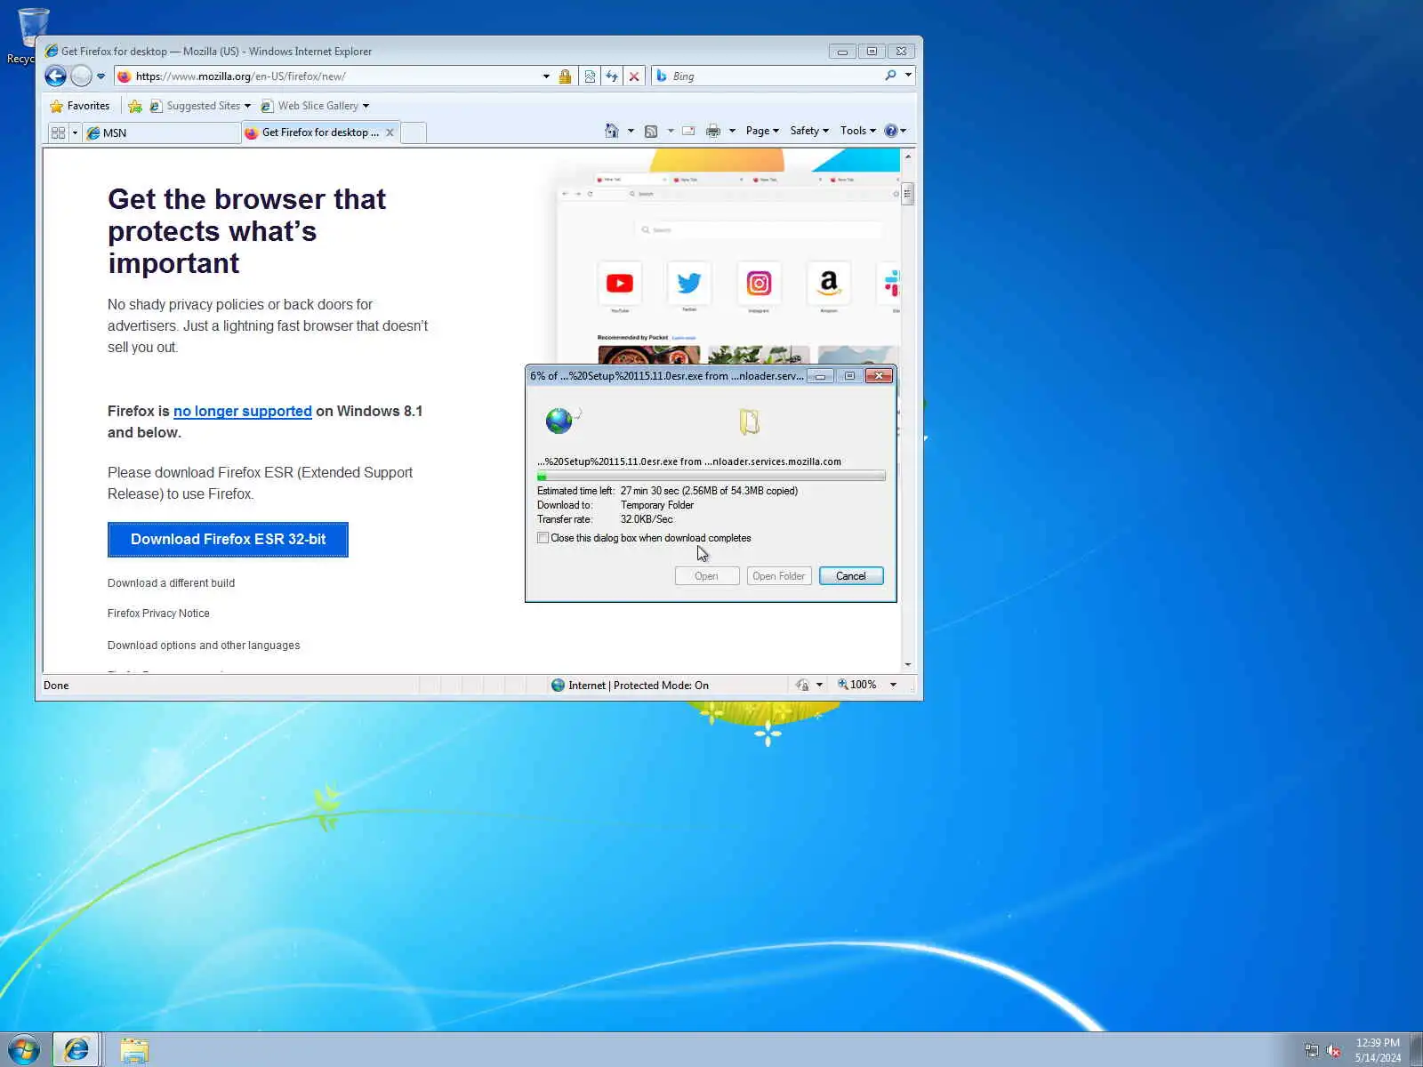Click the Print icon in command bar
Image resolution: width=1423 pixels, height=1067 pixels.
coord(713,131)
